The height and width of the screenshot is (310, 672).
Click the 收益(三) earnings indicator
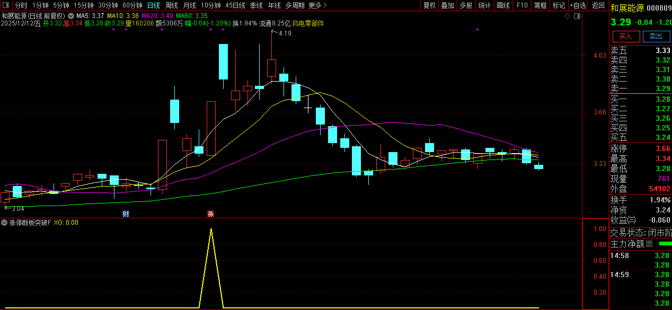pyautogui.click(x=623, y=220)
